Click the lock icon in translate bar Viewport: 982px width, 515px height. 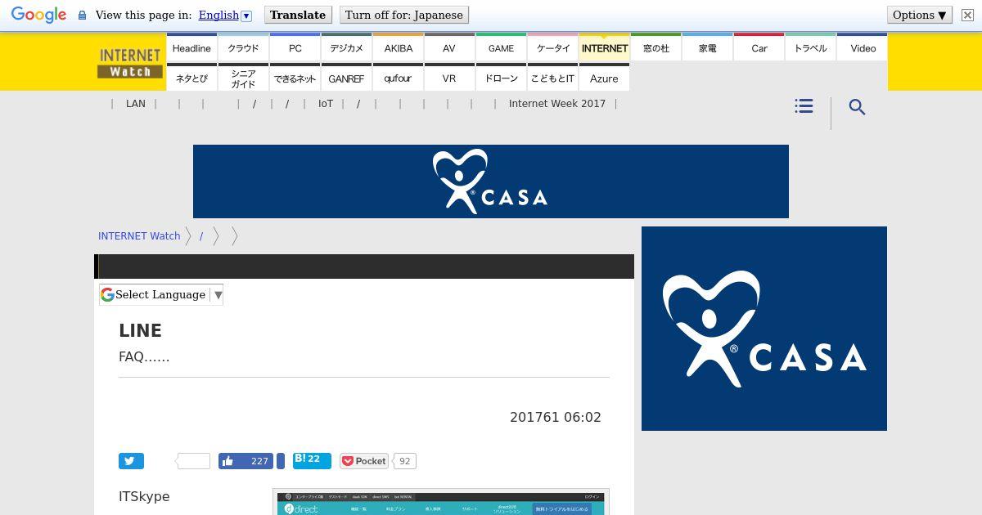(x=82, y=16)
